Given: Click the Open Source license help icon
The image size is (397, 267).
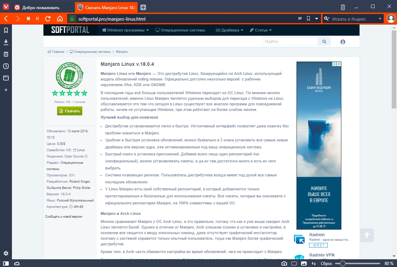Looking at the screenshot, I should point(86,156).
